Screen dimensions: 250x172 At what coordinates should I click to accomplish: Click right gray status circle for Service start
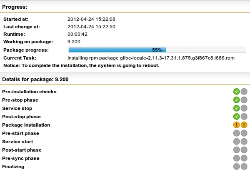click(244, 142)
